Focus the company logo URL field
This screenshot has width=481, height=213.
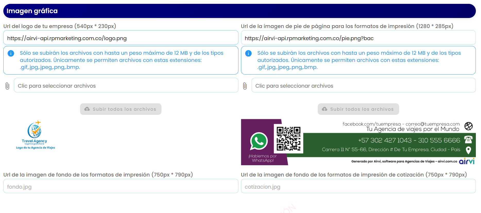point(121,38)
